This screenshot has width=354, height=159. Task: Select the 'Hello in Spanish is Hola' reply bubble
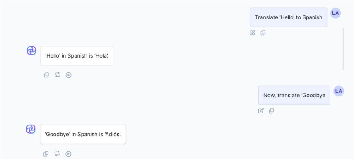click(77, 56)
